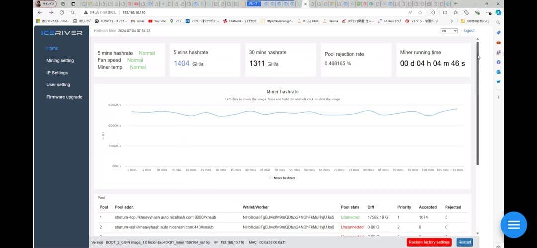Viewport: 537px width, 248px height.
Task: Click the Restore factory settings button
Action: point(429,242)
